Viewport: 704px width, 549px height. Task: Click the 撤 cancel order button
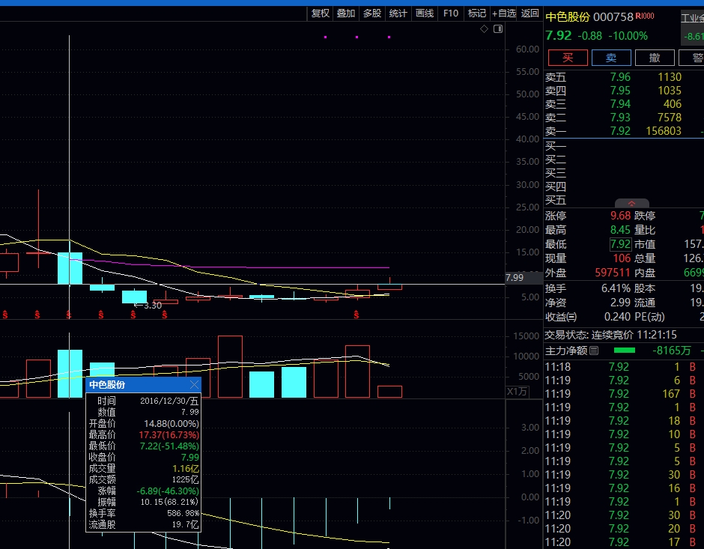[655, 58]
